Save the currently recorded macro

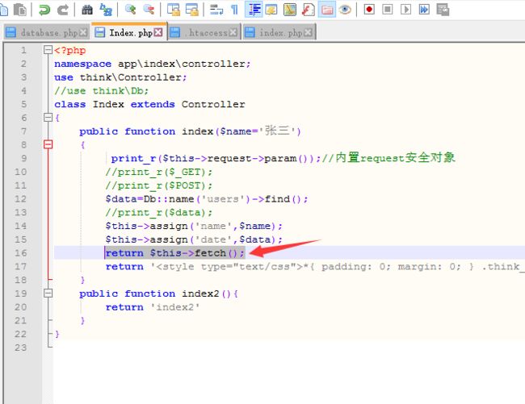coord(443,10)
